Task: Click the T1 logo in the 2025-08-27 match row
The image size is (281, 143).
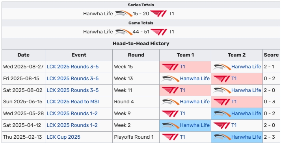Action: 170,67
